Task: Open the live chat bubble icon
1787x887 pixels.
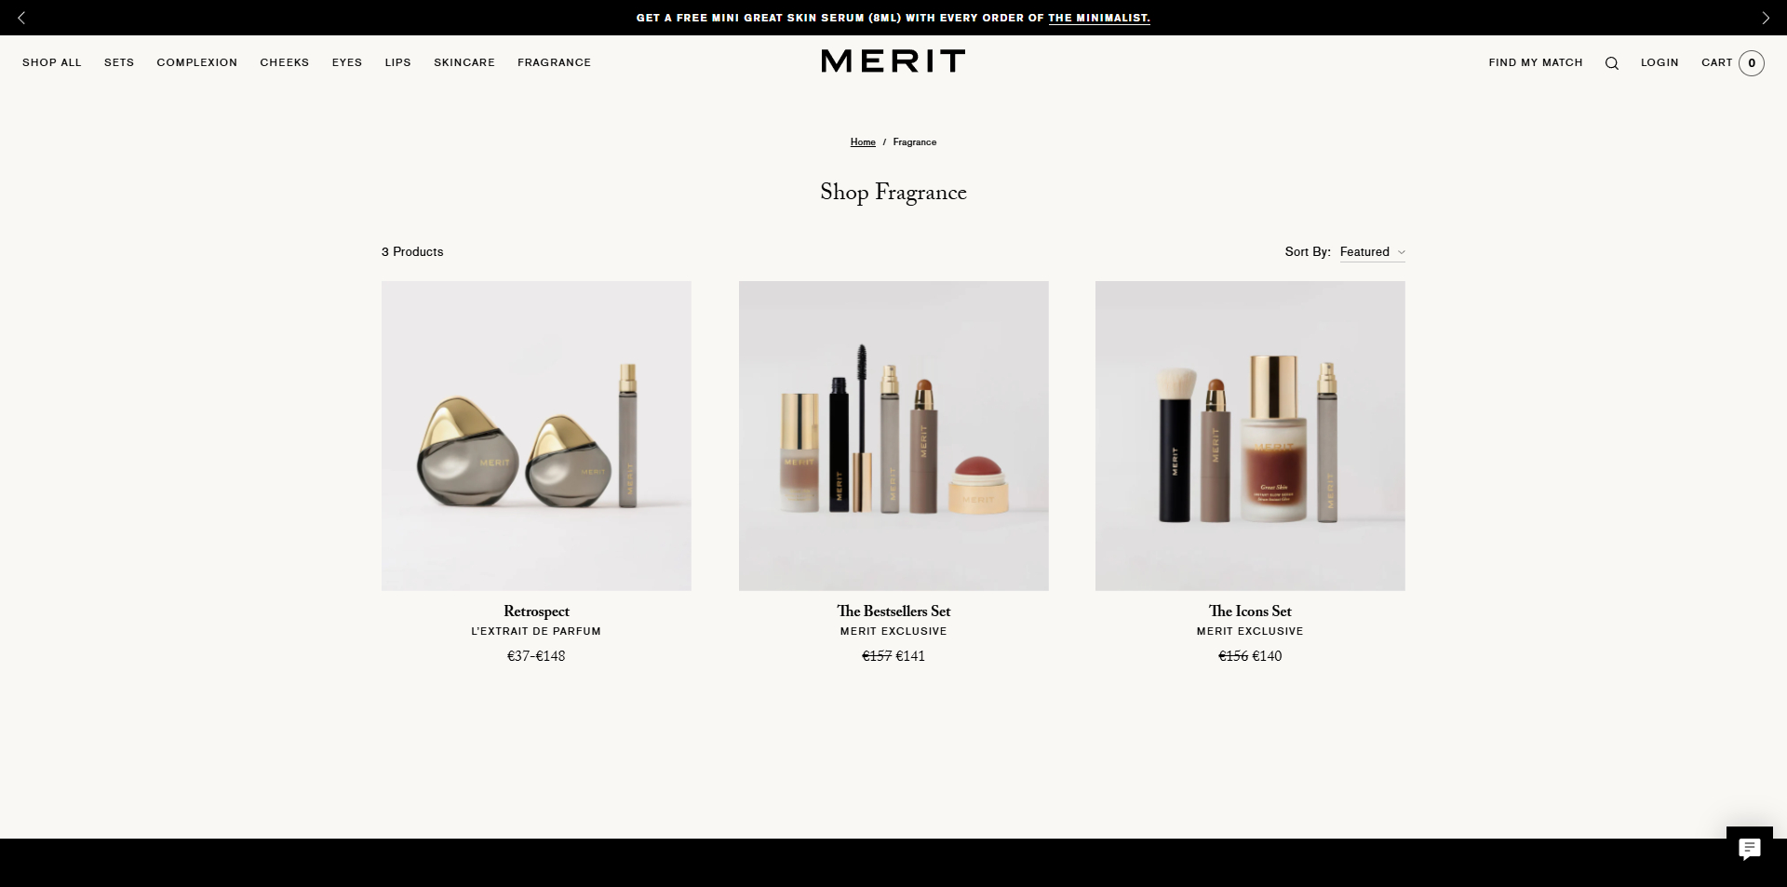Action: click(1750, 848)
